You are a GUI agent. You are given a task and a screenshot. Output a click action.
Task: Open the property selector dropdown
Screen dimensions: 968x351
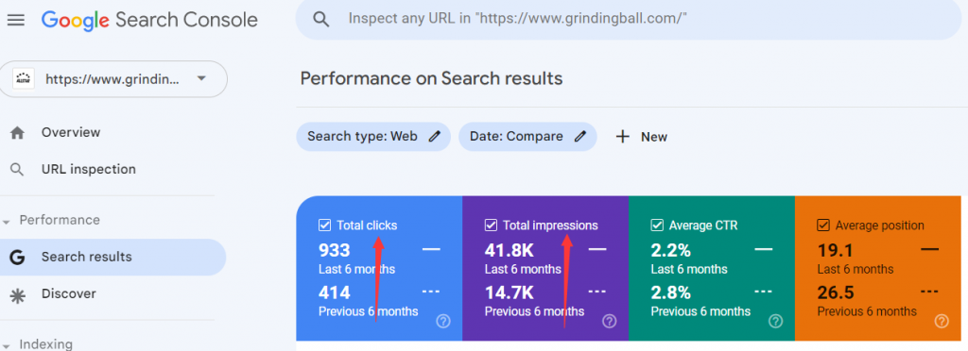[x=113, y=79]
